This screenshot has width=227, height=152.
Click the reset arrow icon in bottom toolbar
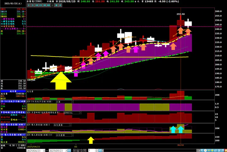coord(216,150)
